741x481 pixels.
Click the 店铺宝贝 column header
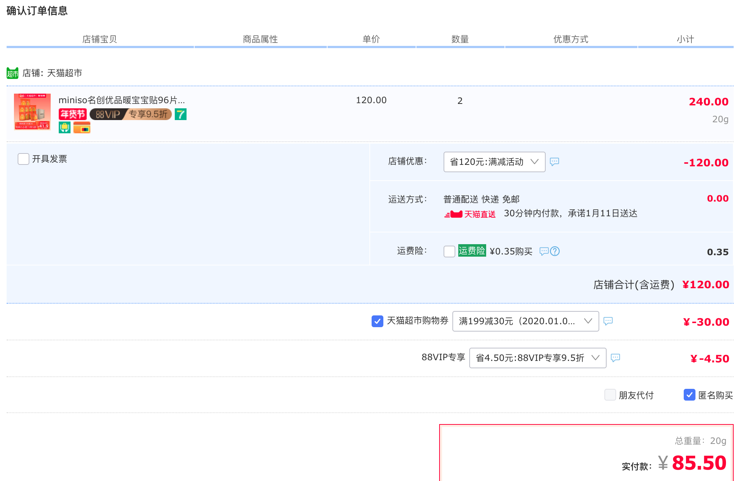[100, 39]
